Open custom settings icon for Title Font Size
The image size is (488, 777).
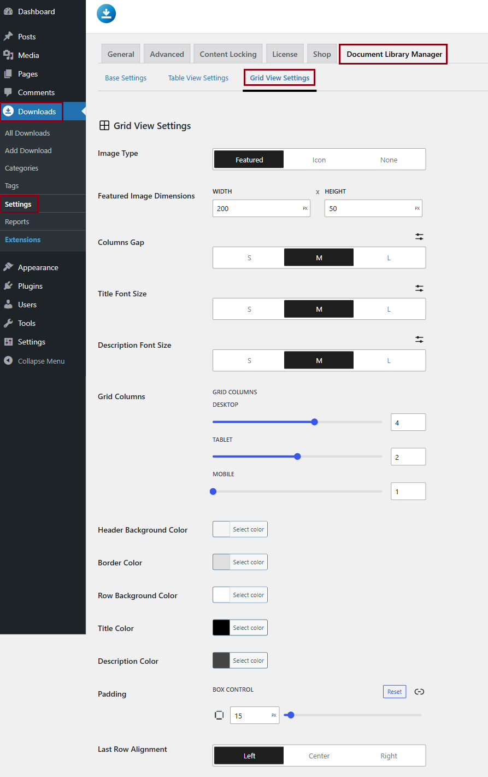click(x=419, y=288)
